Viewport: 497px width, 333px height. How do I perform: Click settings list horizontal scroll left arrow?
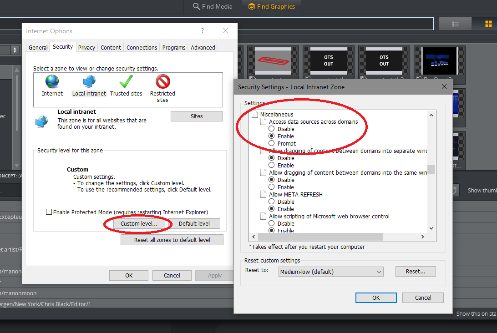point(253,237)
